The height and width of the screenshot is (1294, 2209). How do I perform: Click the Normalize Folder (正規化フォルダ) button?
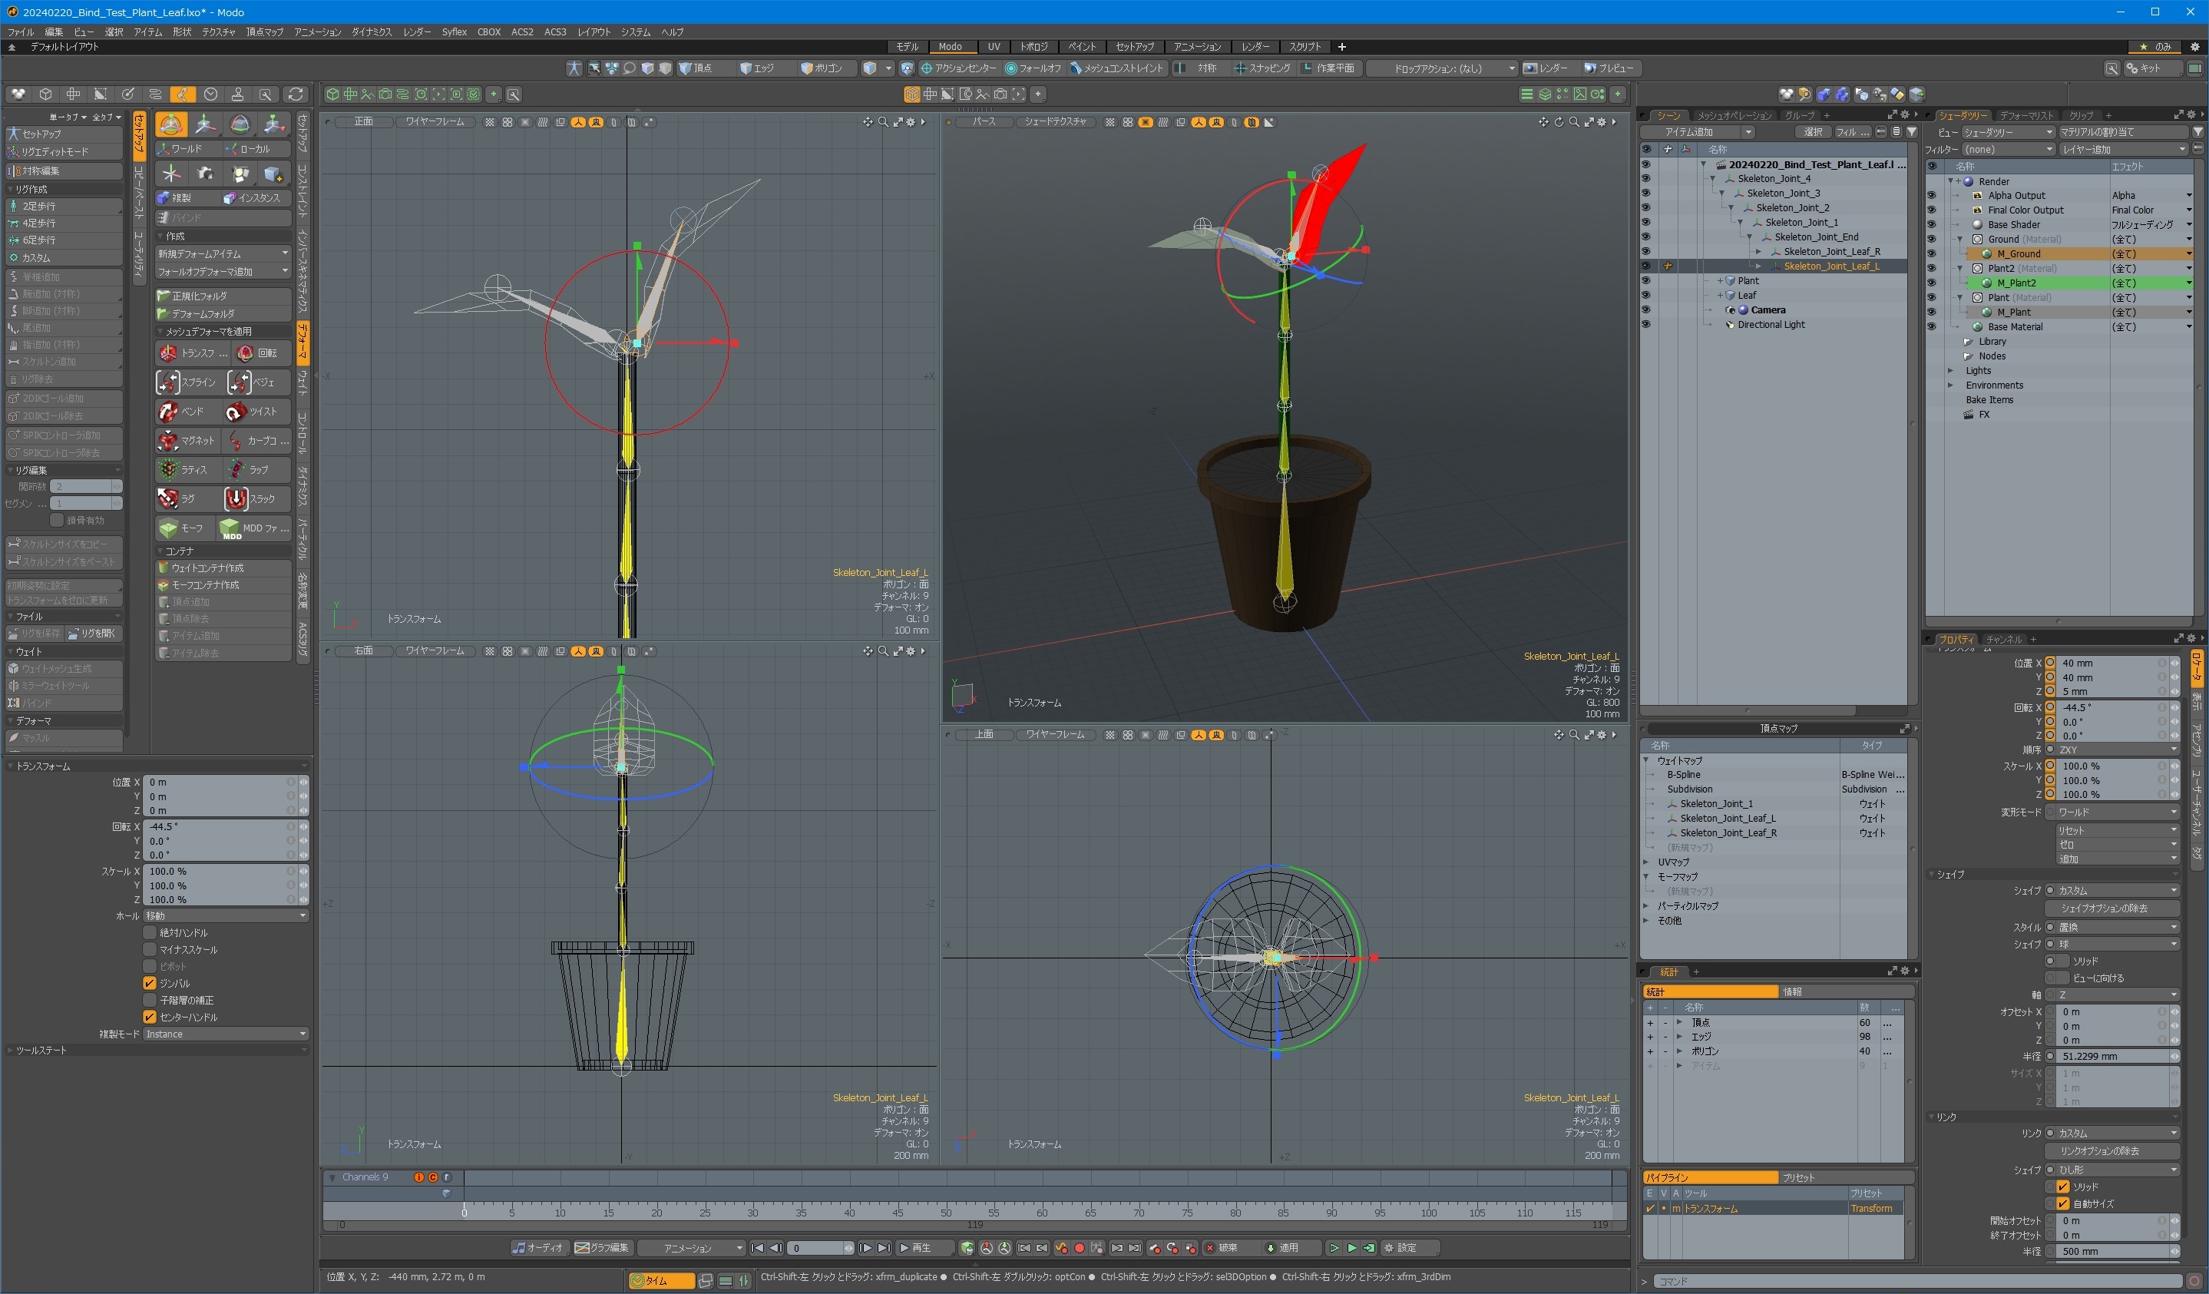tap(223, 296)
